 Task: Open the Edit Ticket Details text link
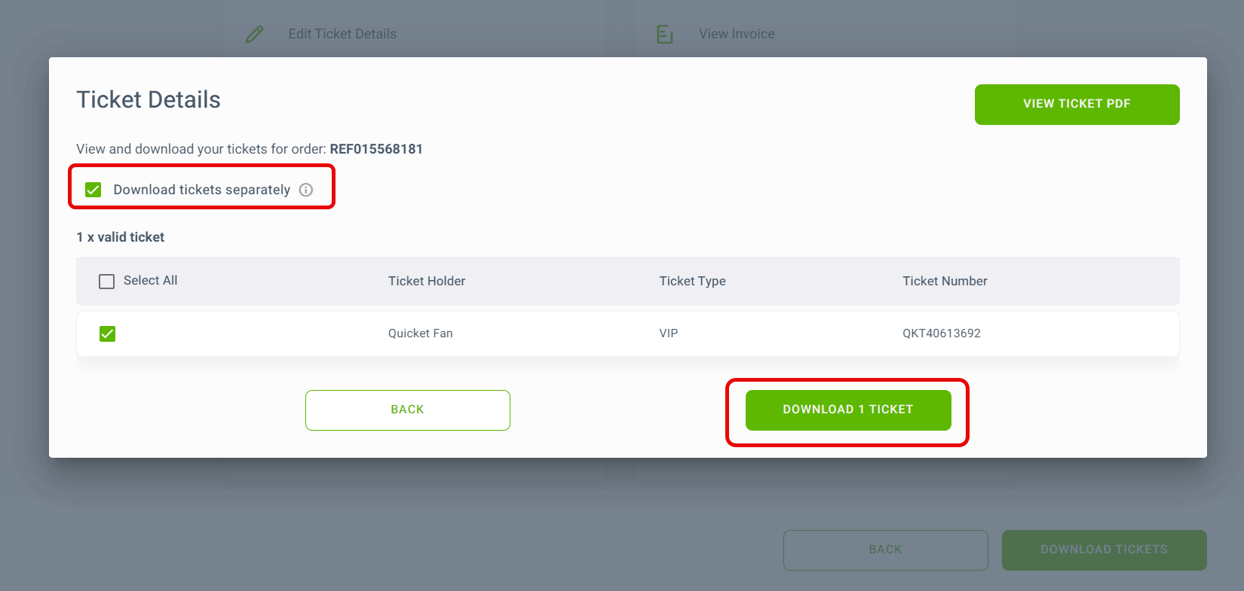342,34
